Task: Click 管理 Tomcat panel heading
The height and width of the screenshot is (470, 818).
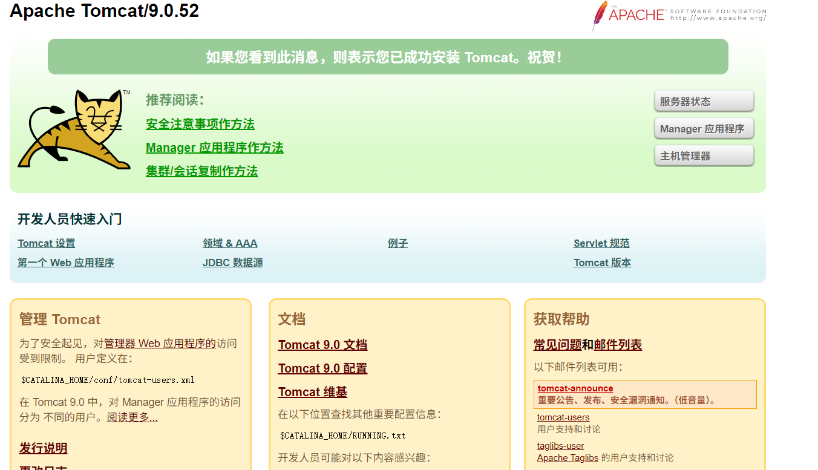Action: [x=60, y=319]
